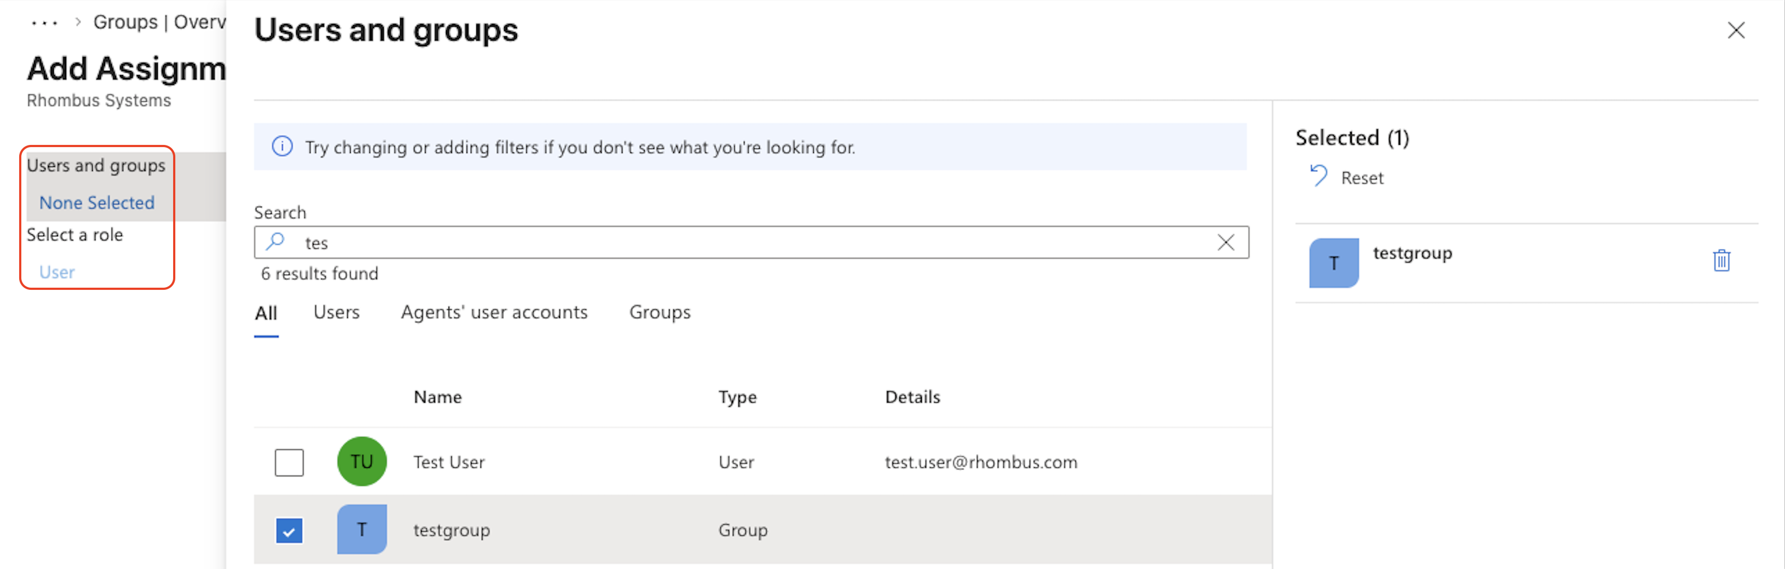This screenshot has width=1785, height=569.
Task: Check the Test User checkbox
Action: 289,462
